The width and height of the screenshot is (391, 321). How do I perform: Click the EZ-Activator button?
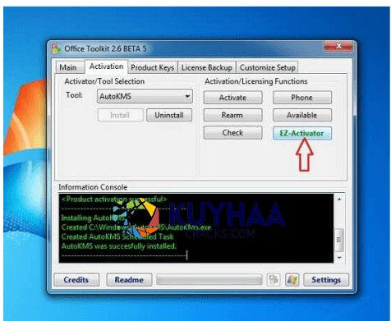[302, 133]
